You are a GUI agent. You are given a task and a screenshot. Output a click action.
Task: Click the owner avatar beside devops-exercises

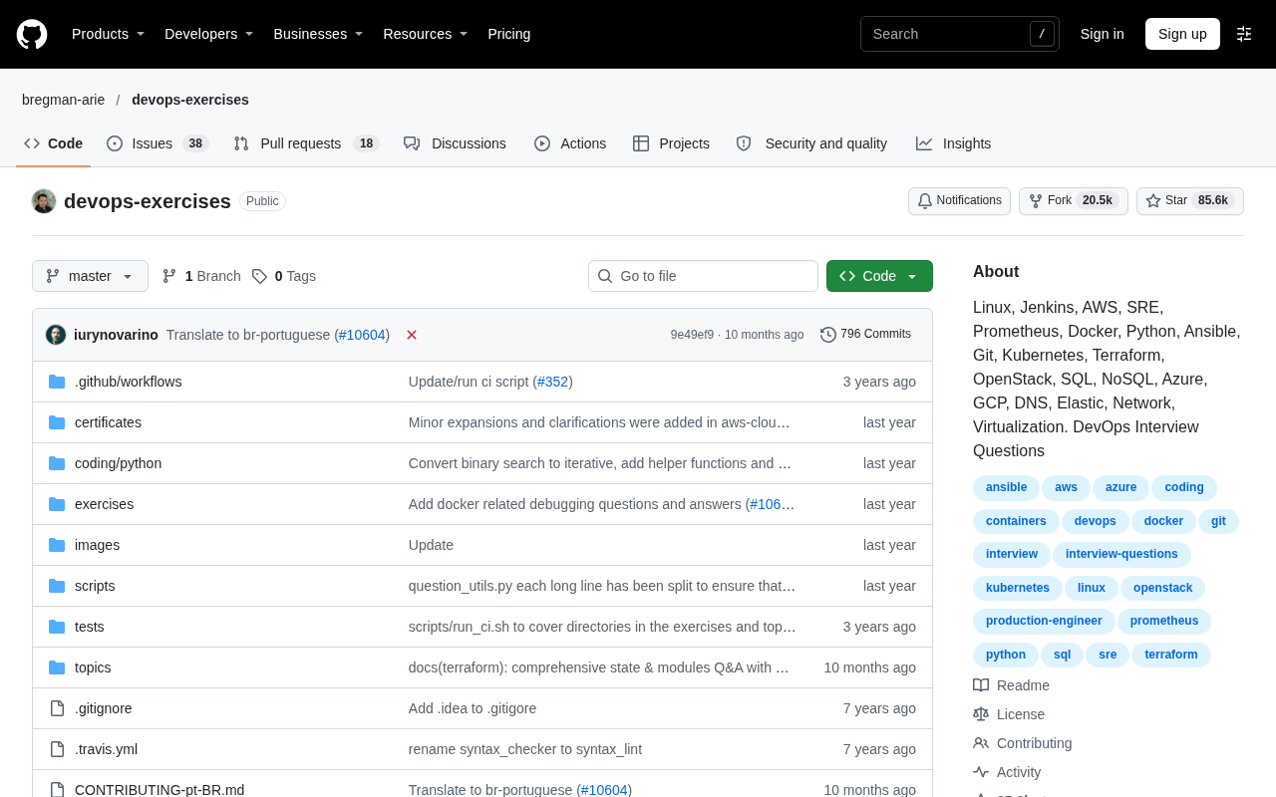44,201
